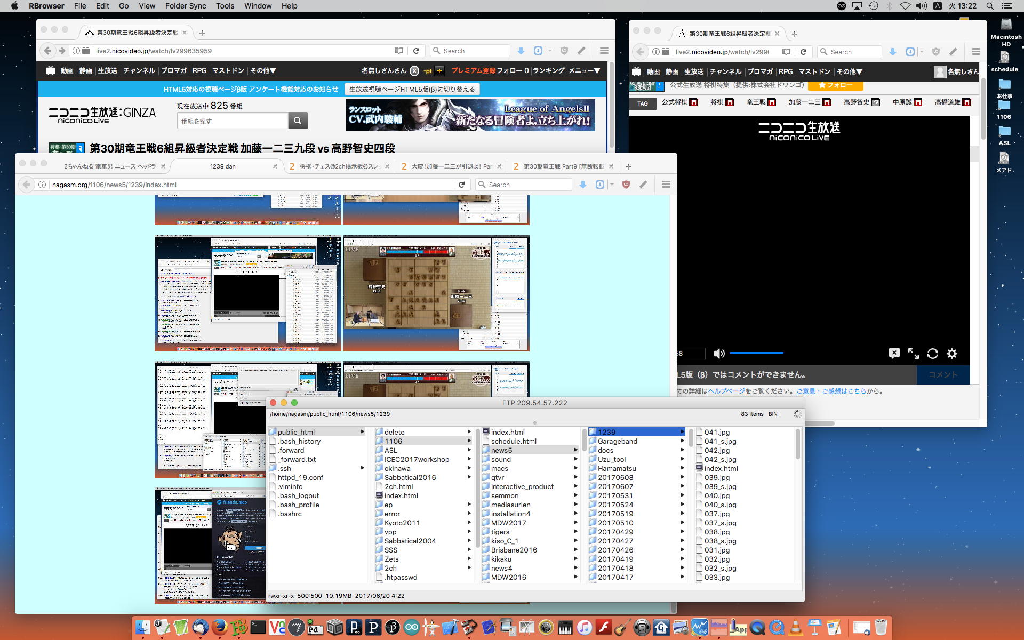Screen dimensions: 1024x640
Task: Click the Niconico search magnifier button
Action: point(298,121)
